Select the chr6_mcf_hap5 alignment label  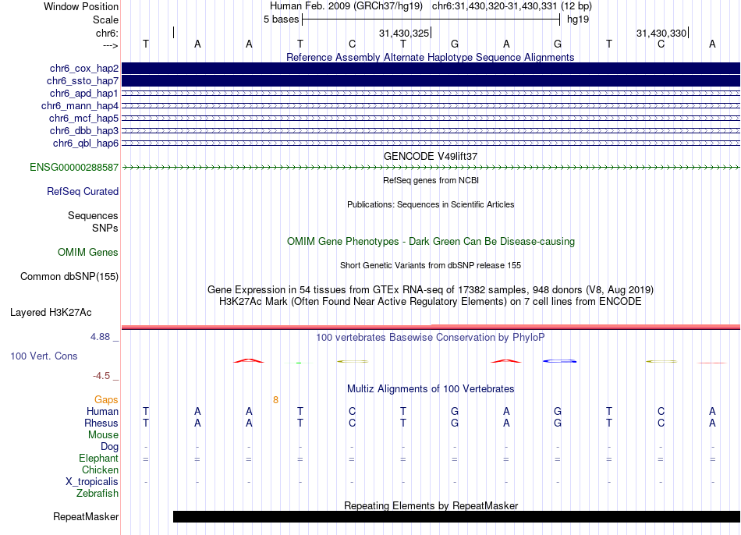pos(83,119)
